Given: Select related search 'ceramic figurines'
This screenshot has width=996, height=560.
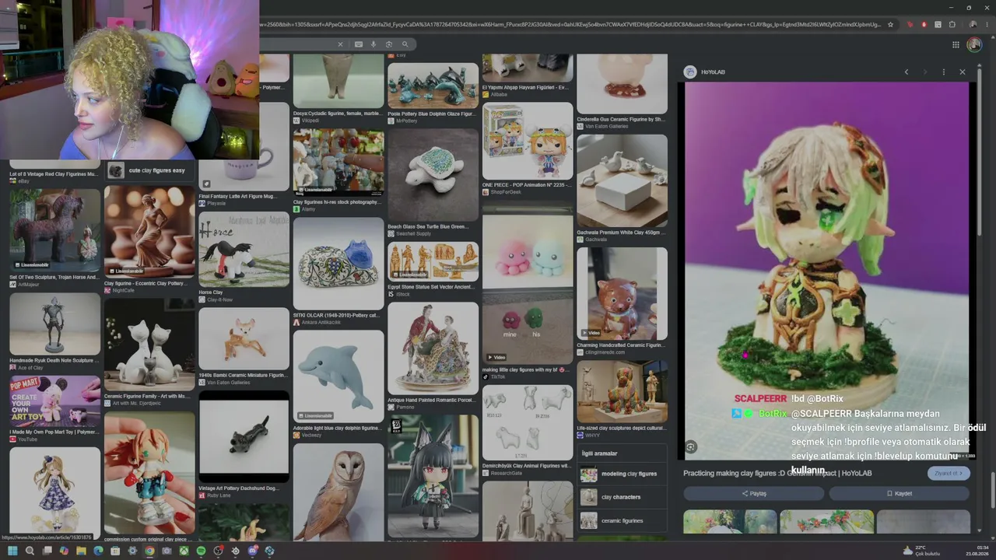Looking at the screenshot, I should pyautogui.click(x=622, y=520).
